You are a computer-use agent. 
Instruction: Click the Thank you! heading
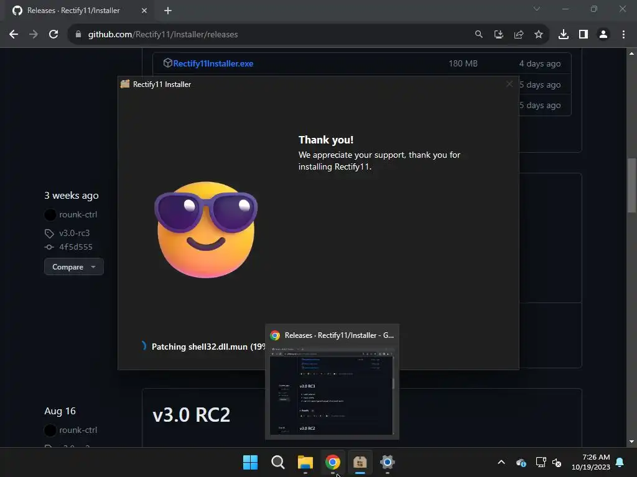pos(326,140)
